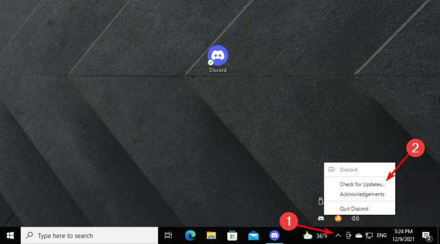This screenshot has width=440, height=244.
Task: Open the Discord desktop shortcut
Action: 218,59
